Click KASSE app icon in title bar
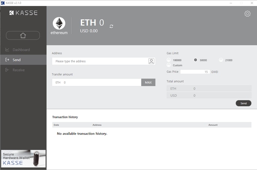Image resolution: width=257 pixels, height=170 pixels. 3,3
